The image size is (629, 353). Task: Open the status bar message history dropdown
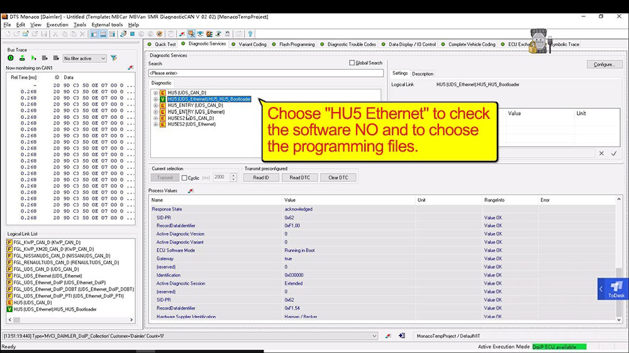(x=374, y=336)
